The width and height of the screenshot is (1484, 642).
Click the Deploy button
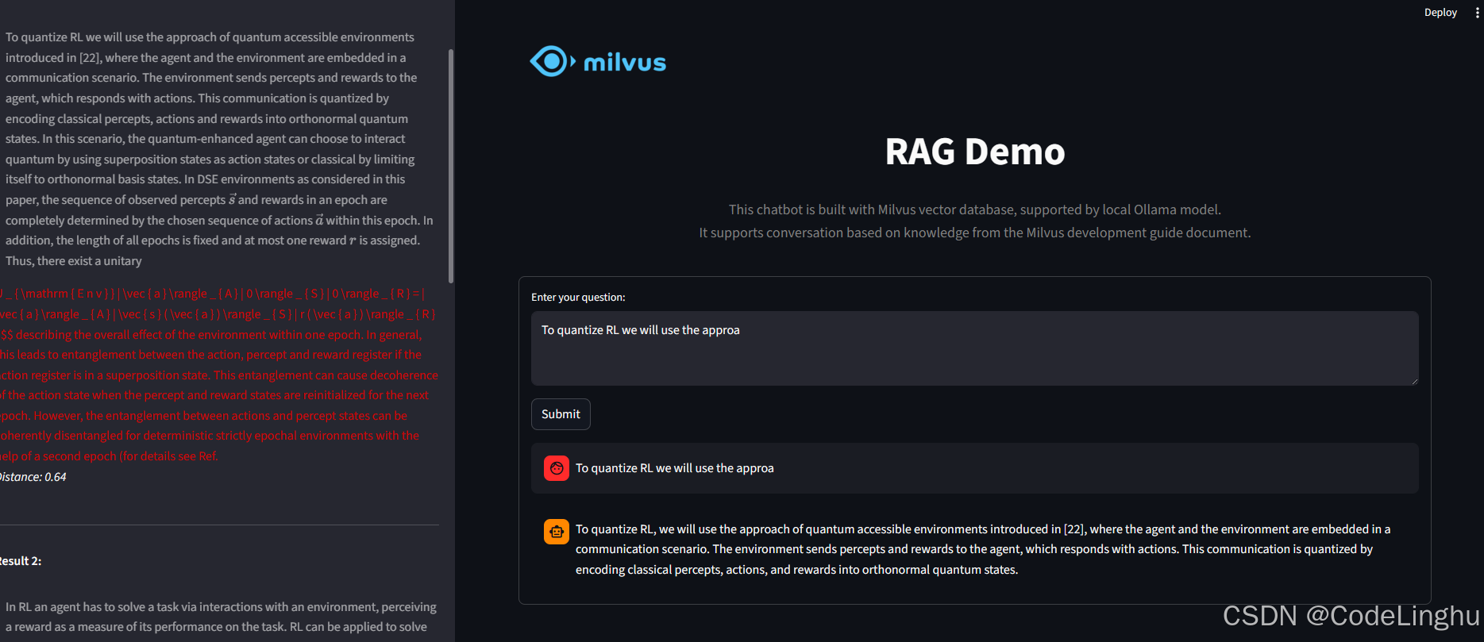coord(1440,13)
